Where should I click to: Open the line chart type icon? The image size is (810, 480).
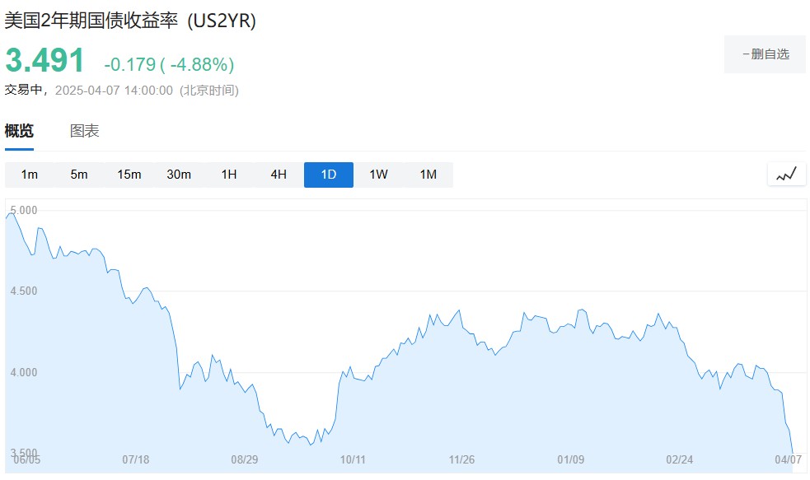[786, 175]
